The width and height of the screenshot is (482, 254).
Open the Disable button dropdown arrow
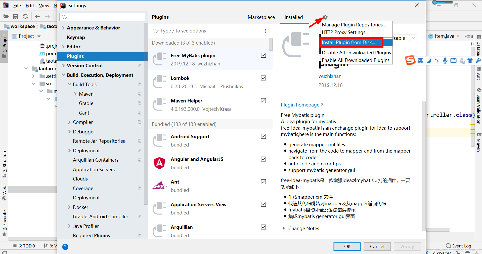pyautogui.click(x=414, y=38)
